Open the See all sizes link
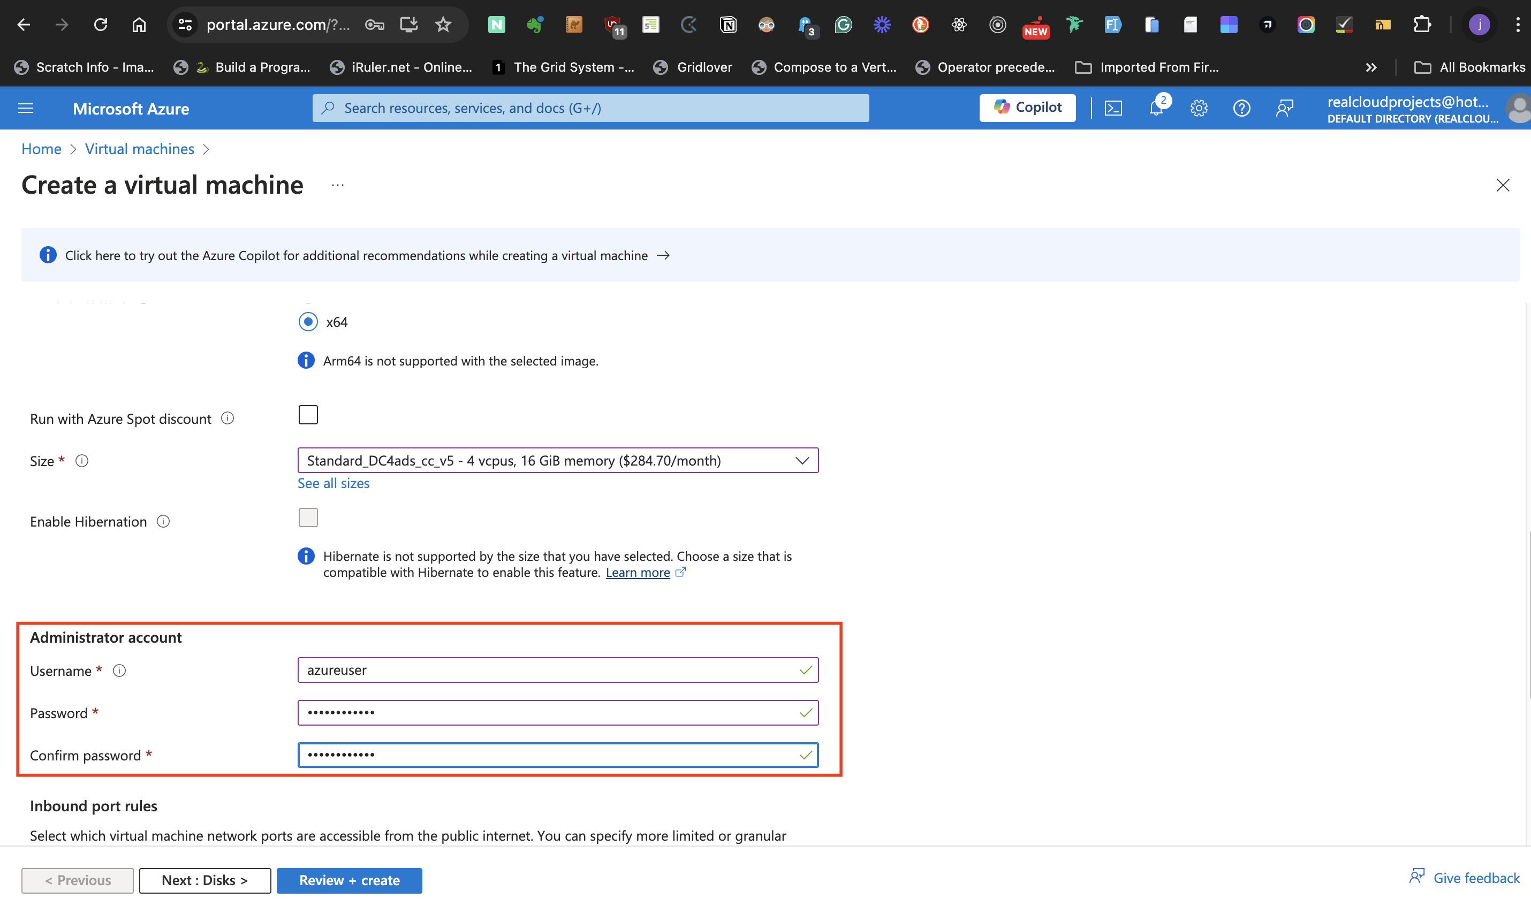The height and width of the screenshot is (914, 1531). (334, 483)
